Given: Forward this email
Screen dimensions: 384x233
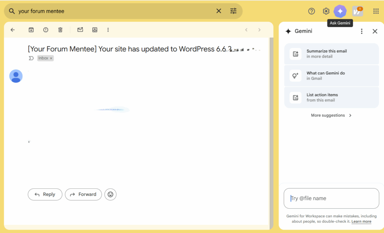Looking at the screenshot, I should [83, 194].
